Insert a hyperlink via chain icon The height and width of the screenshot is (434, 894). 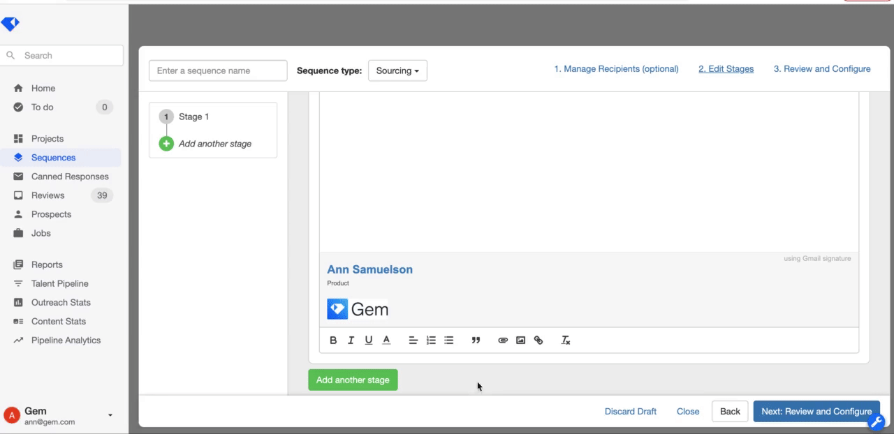click(x=538, y=341)
